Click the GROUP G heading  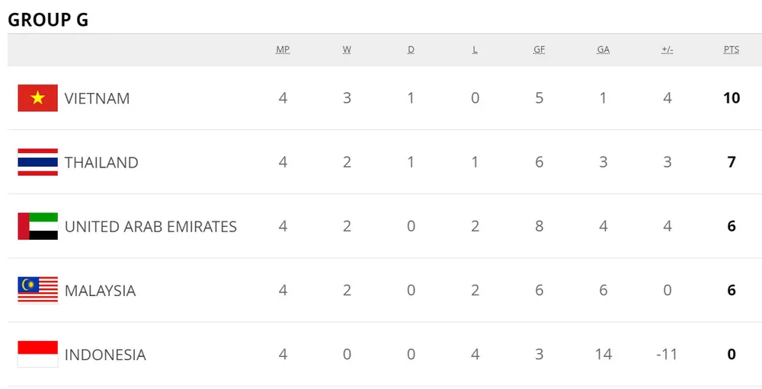[48, 20]
